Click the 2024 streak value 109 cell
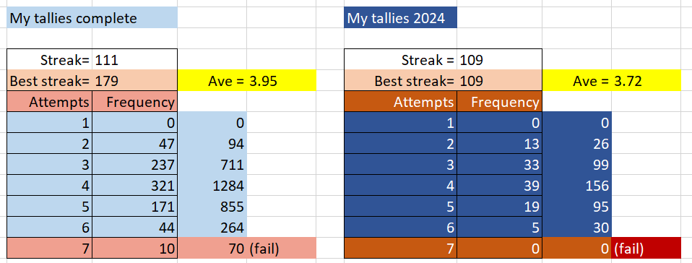The width and height of the screenshot is (692, 263). (499, 59)
